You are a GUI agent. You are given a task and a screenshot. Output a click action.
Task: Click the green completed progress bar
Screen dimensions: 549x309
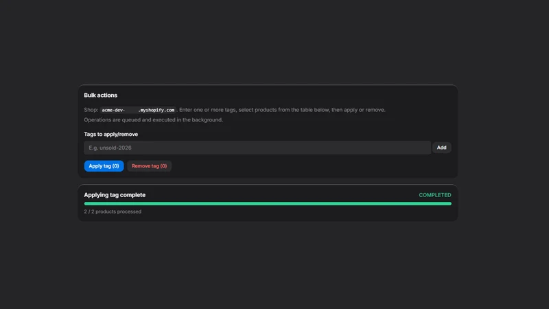(x=268, y=203)
